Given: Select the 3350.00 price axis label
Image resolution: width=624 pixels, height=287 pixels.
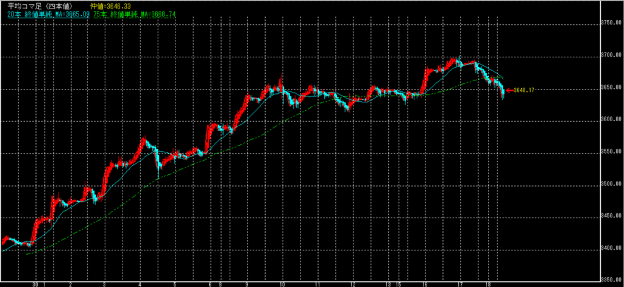Looking at the screenshot, I should (x=611, y=280).
